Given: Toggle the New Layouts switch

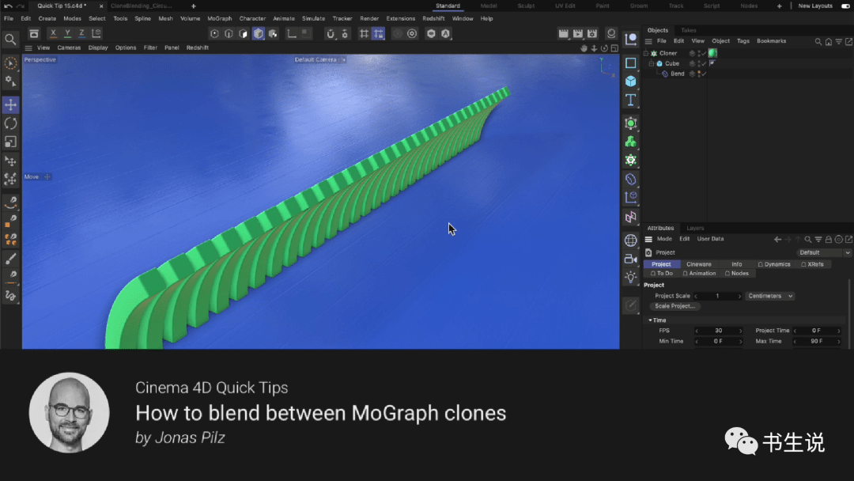Looking at the screenshot, I should [x=845, y=6].
